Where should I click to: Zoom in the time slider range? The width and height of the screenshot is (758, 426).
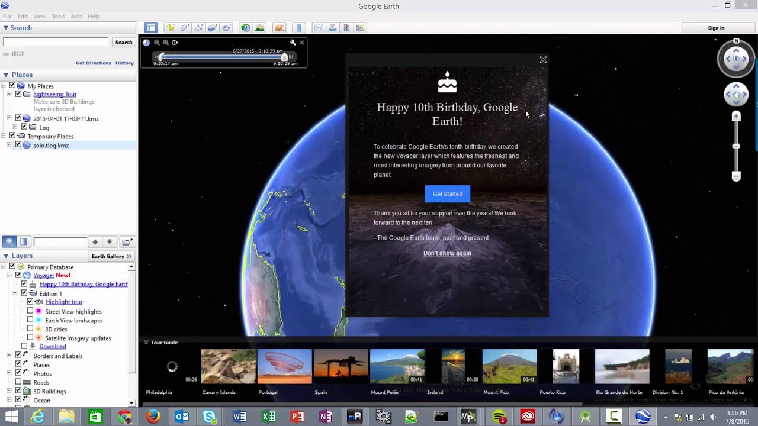click(x=166, y=43)
